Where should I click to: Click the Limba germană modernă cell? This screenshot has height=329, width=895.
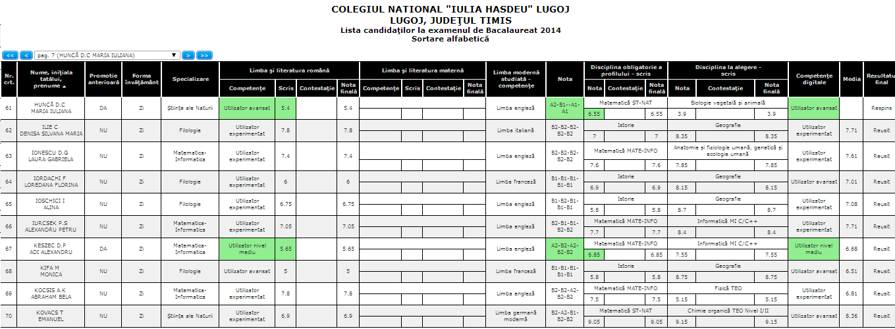tap(516, 316)
